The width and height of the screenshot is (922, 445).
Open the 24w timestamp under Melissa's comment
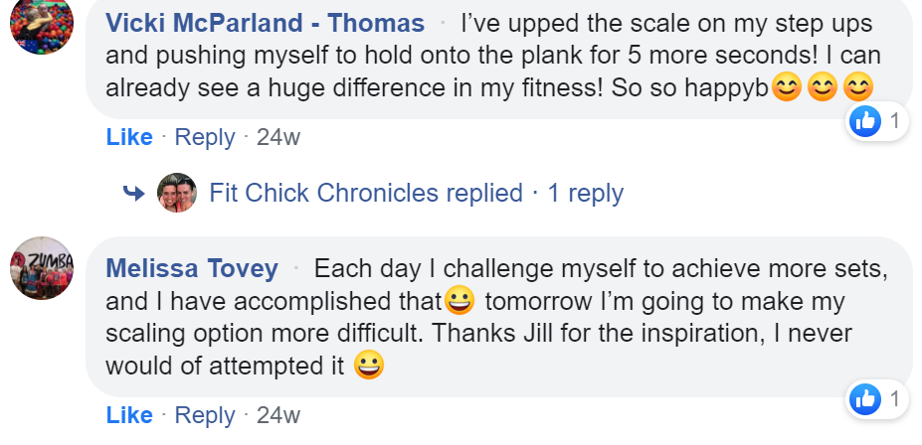[x=277, y=415]
